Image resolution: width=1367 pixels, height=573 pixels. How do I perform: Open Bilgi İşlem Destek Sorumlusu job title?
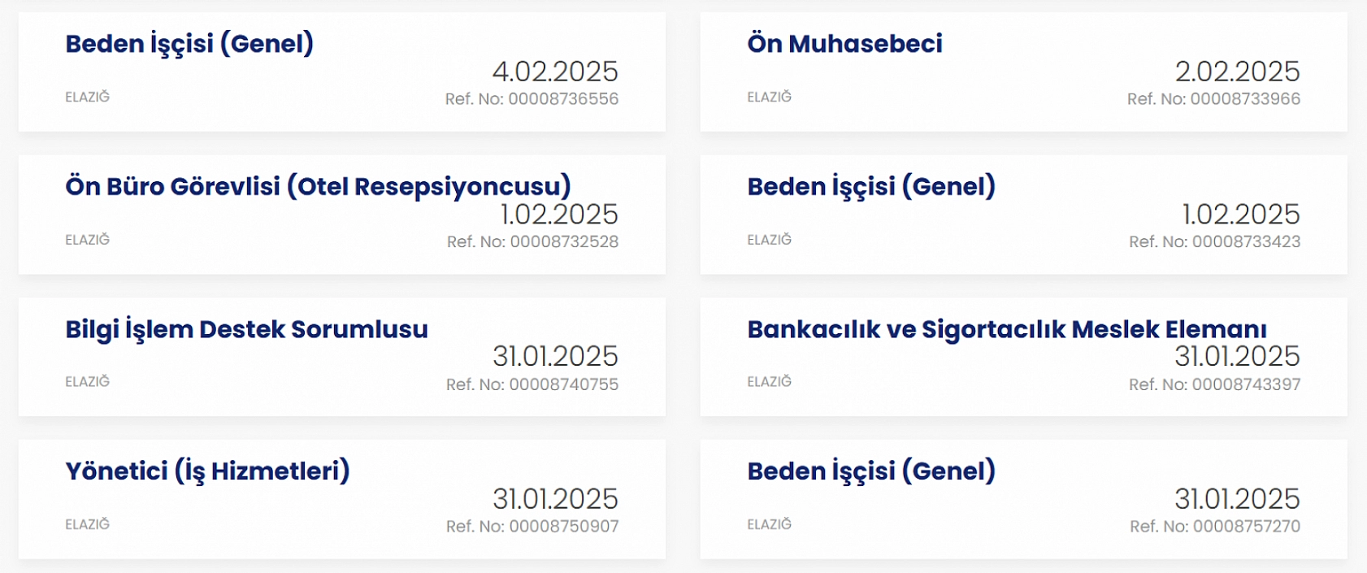[246, 329]
